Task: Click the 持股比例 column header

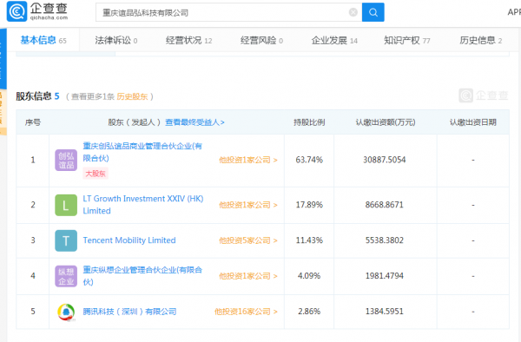Action: 309,122
